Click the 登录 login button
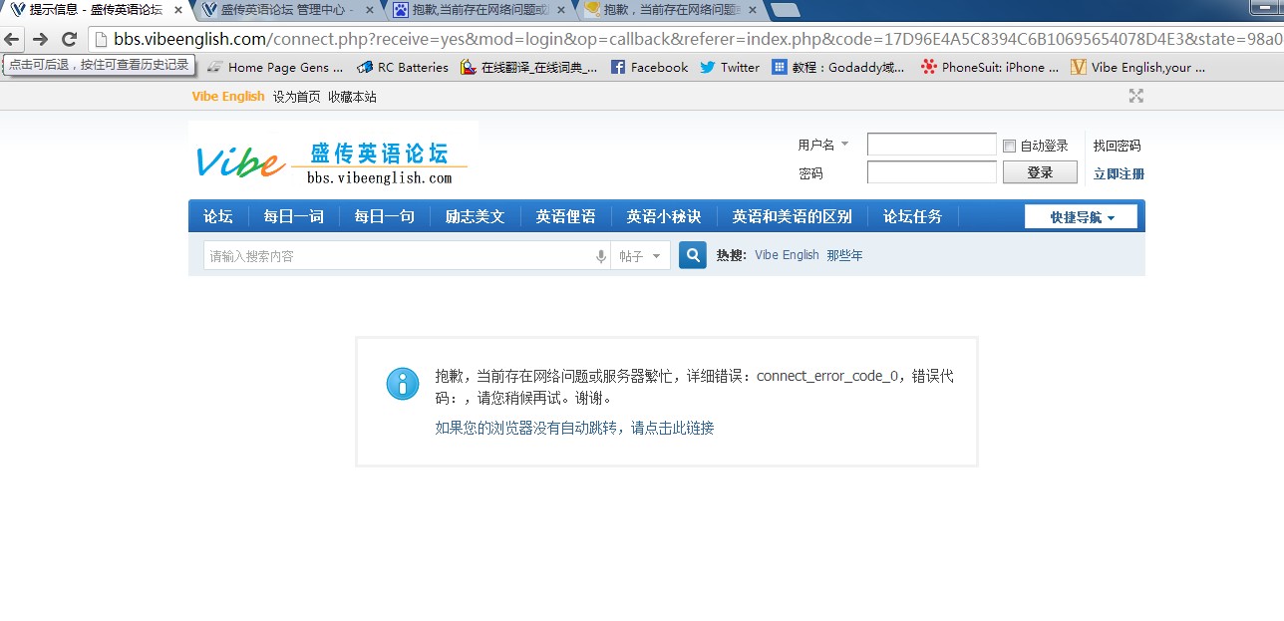Screen dimensions: 1284x621 (1039, 172)
